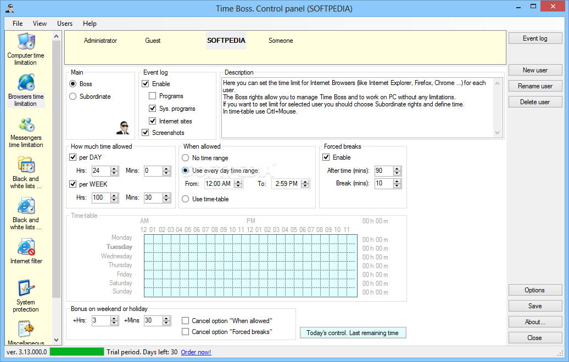Click the From time field 12:00 AM
This screenshot has height=362, width=569.
[219, 184]
